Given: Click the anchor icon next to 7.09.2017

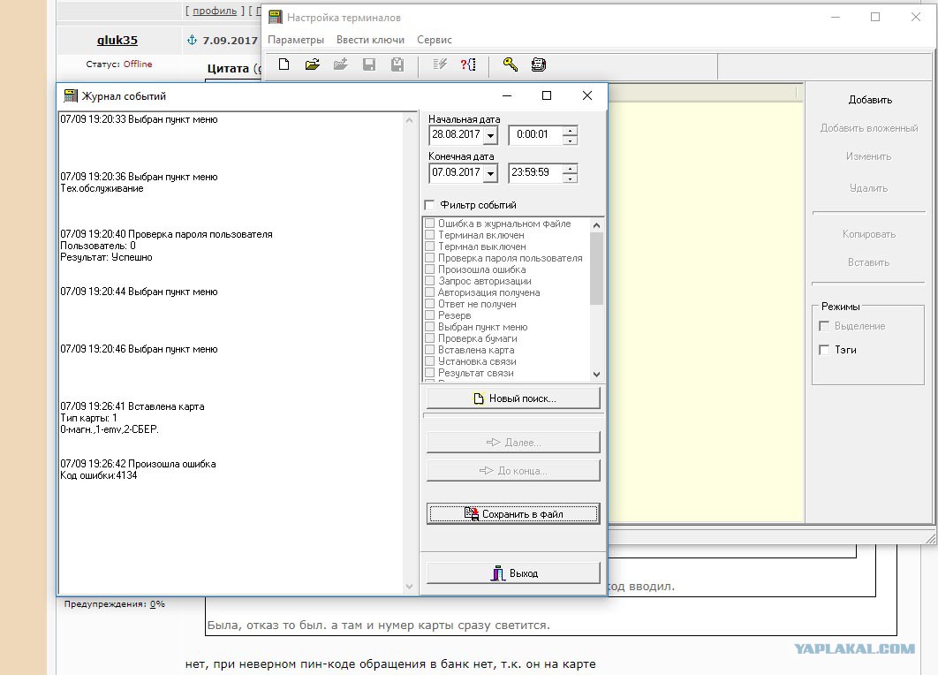Looking at the screenshot, I should coord(192,40).
